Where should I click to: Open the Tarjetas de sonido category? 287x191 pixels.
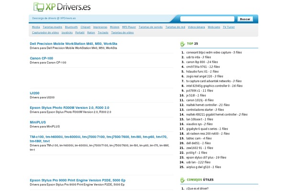coord(151,27)
